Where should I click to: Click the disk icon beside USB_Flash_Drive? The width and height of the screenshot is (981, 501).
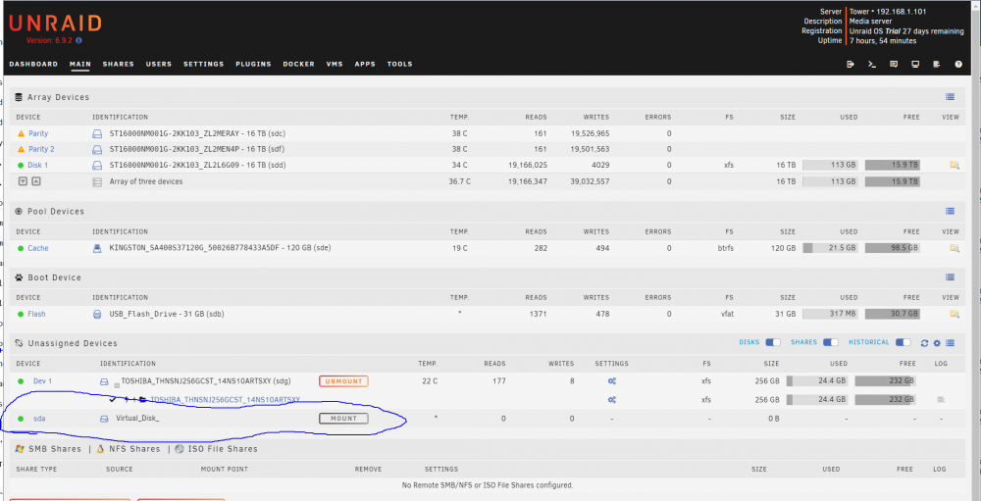tap(97, 314)
